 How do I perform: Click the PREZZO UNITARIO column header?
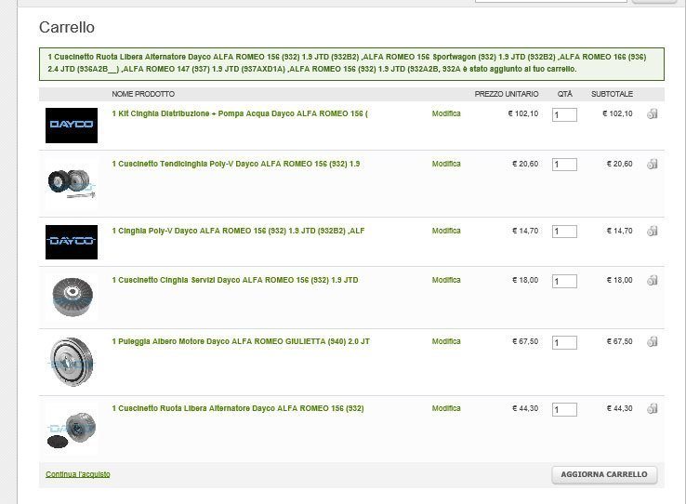pos(507,94)
